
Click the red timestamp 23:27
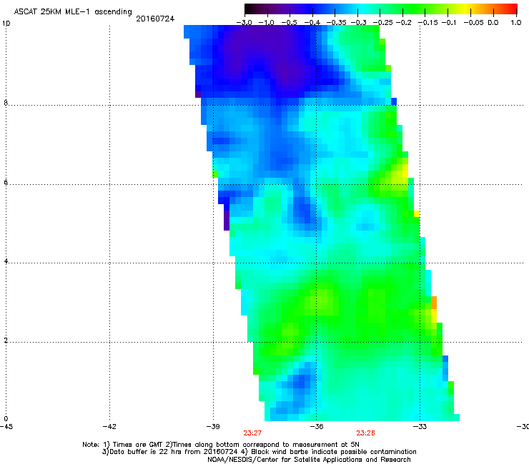tap(252, 433)
